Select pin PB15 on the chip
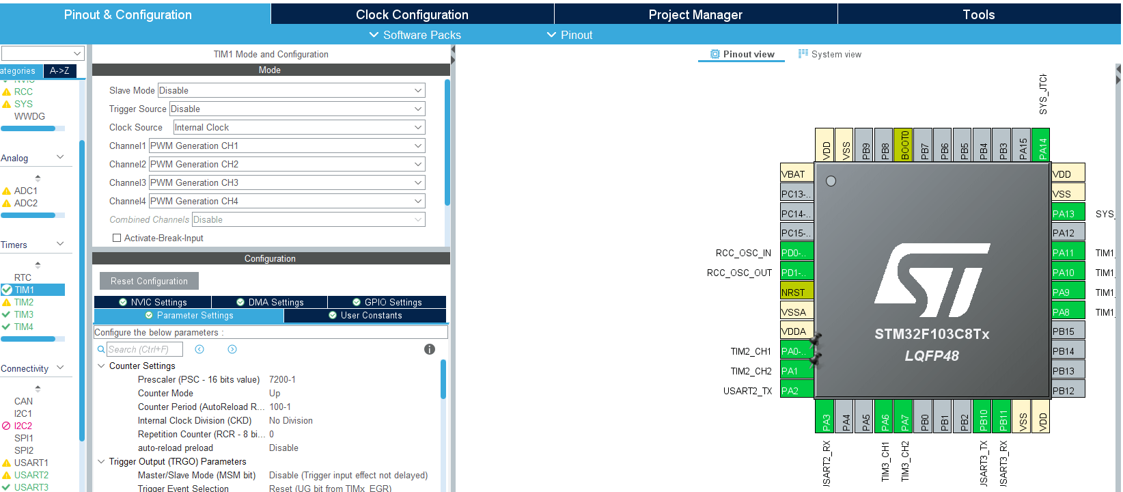Image resolution: width=1123 pixels, height=492 pixels. tap(1068, 331)
